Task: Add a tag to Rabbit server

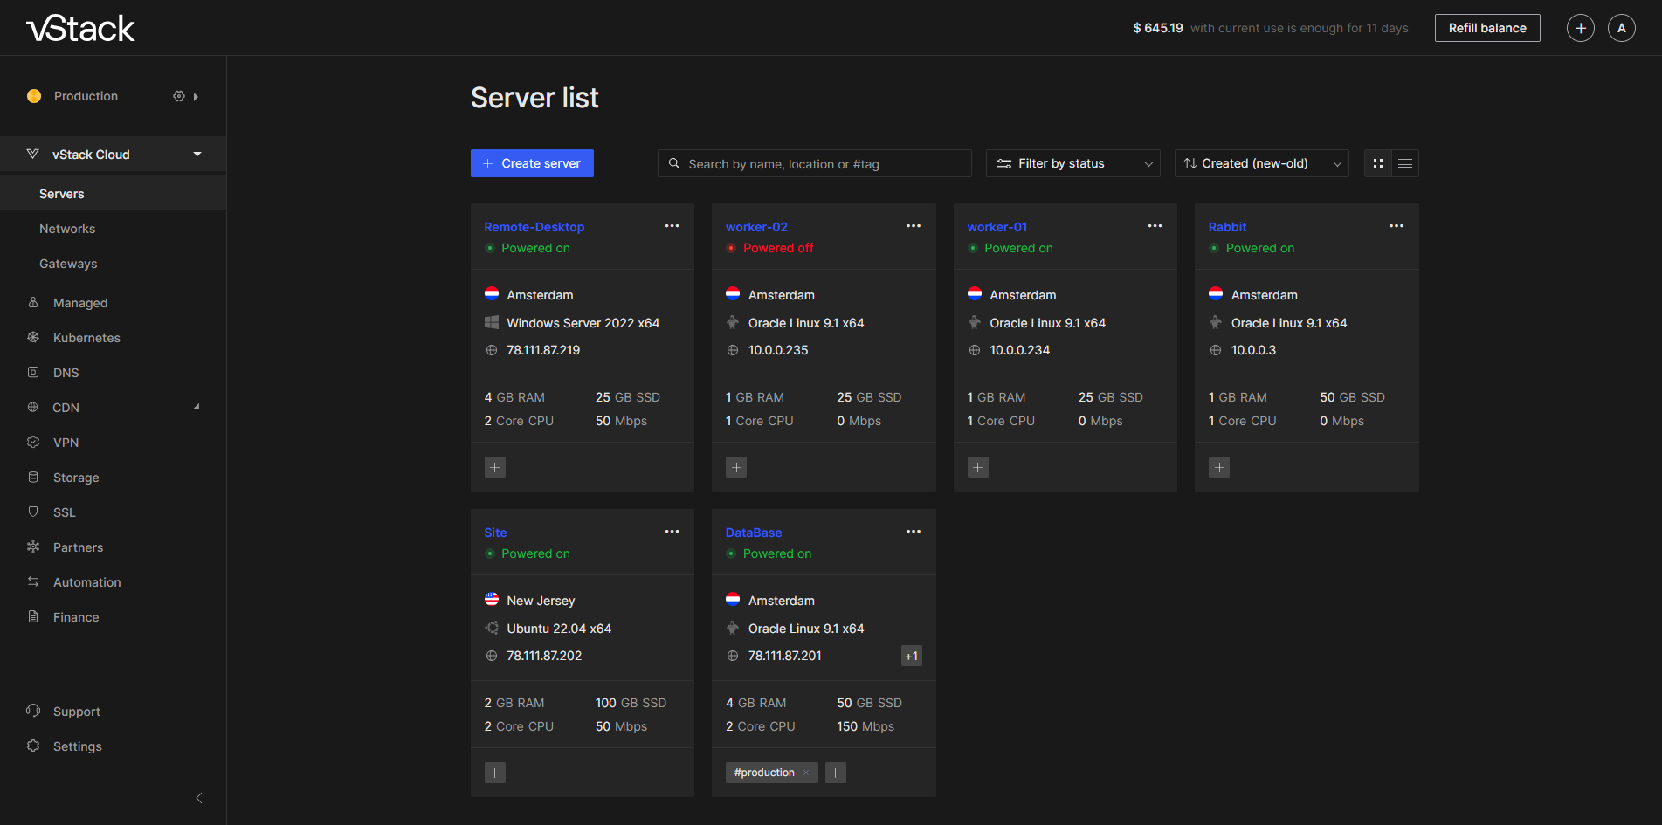Action: tap(1219, 467)
